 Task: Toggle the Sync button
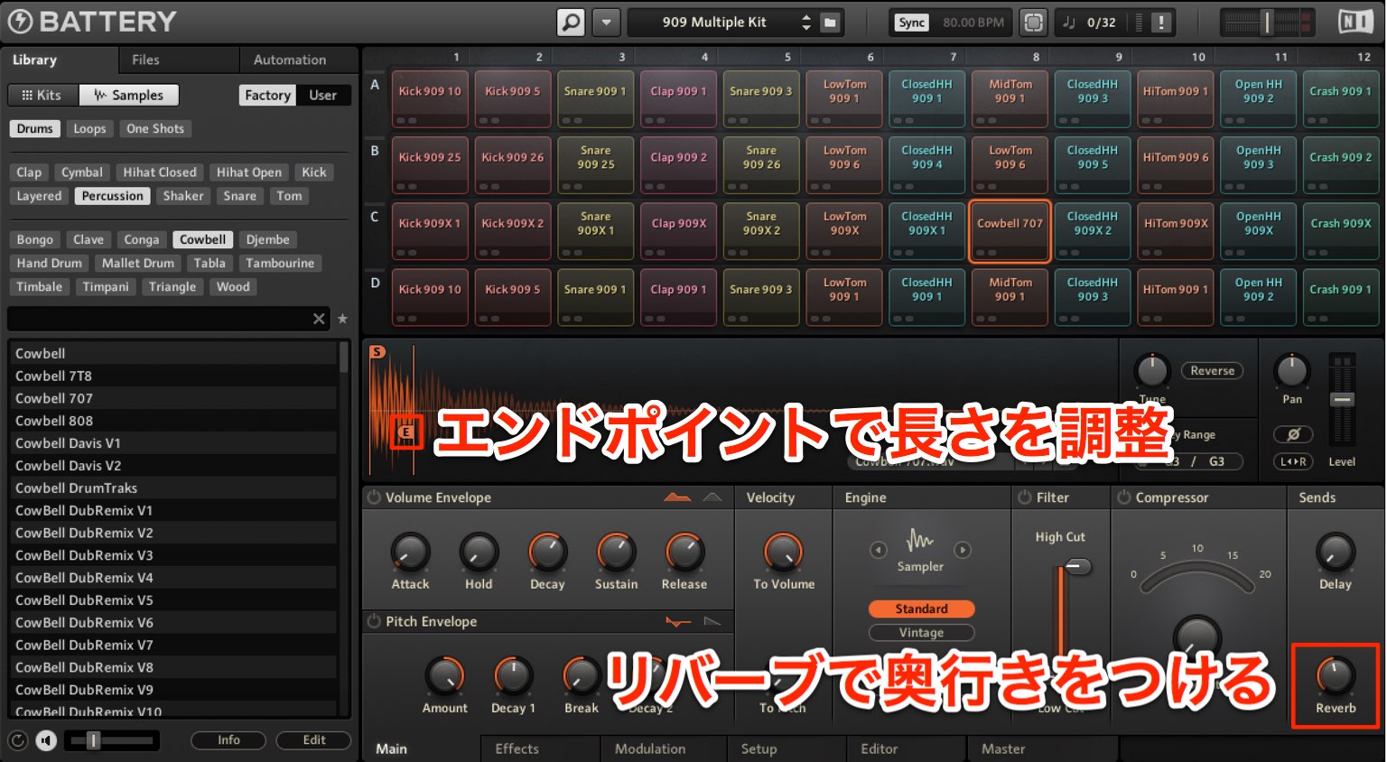(x=912, y=23)
